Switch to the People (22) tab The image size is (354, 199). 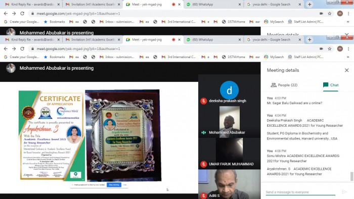pos(284,85)
